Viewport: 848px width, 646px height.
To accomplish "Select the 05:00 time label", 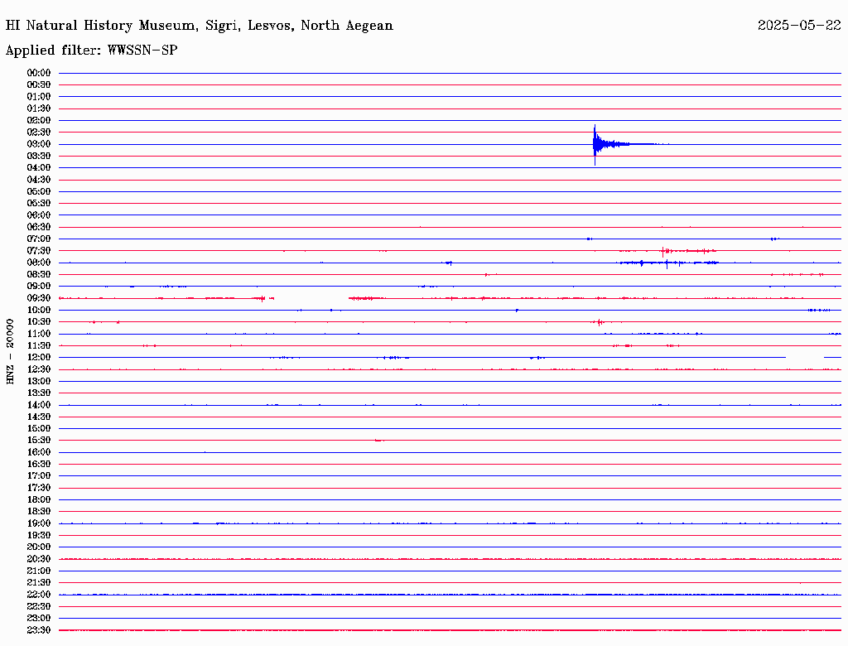I will click(39, 191).
